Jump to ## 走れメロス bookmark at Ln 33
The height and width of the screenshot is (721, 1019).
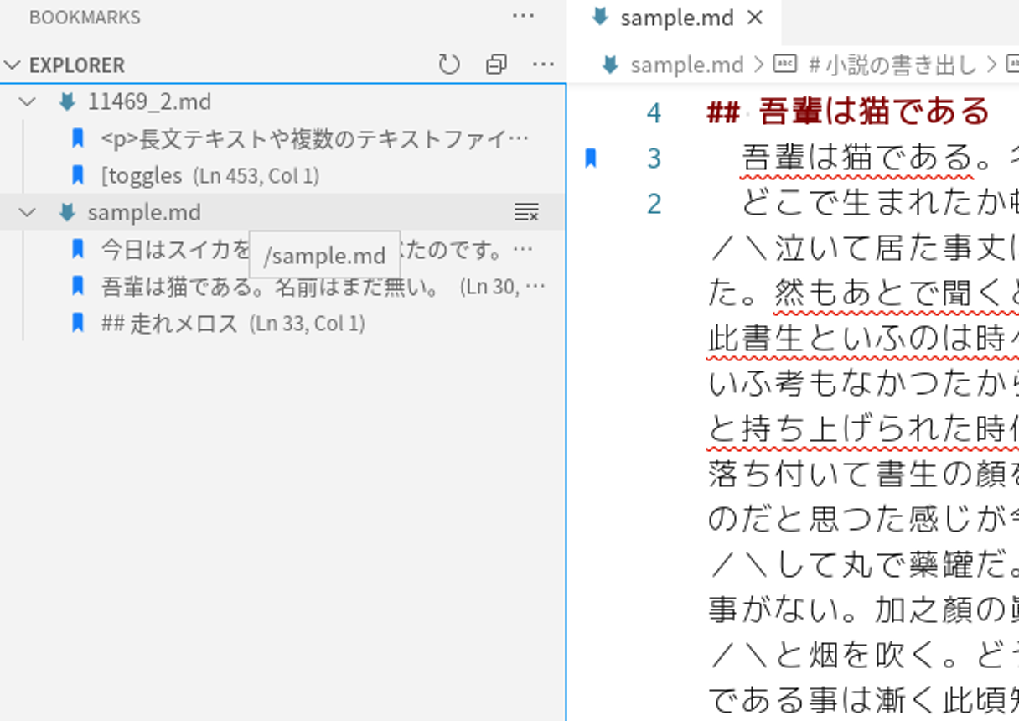233,323
